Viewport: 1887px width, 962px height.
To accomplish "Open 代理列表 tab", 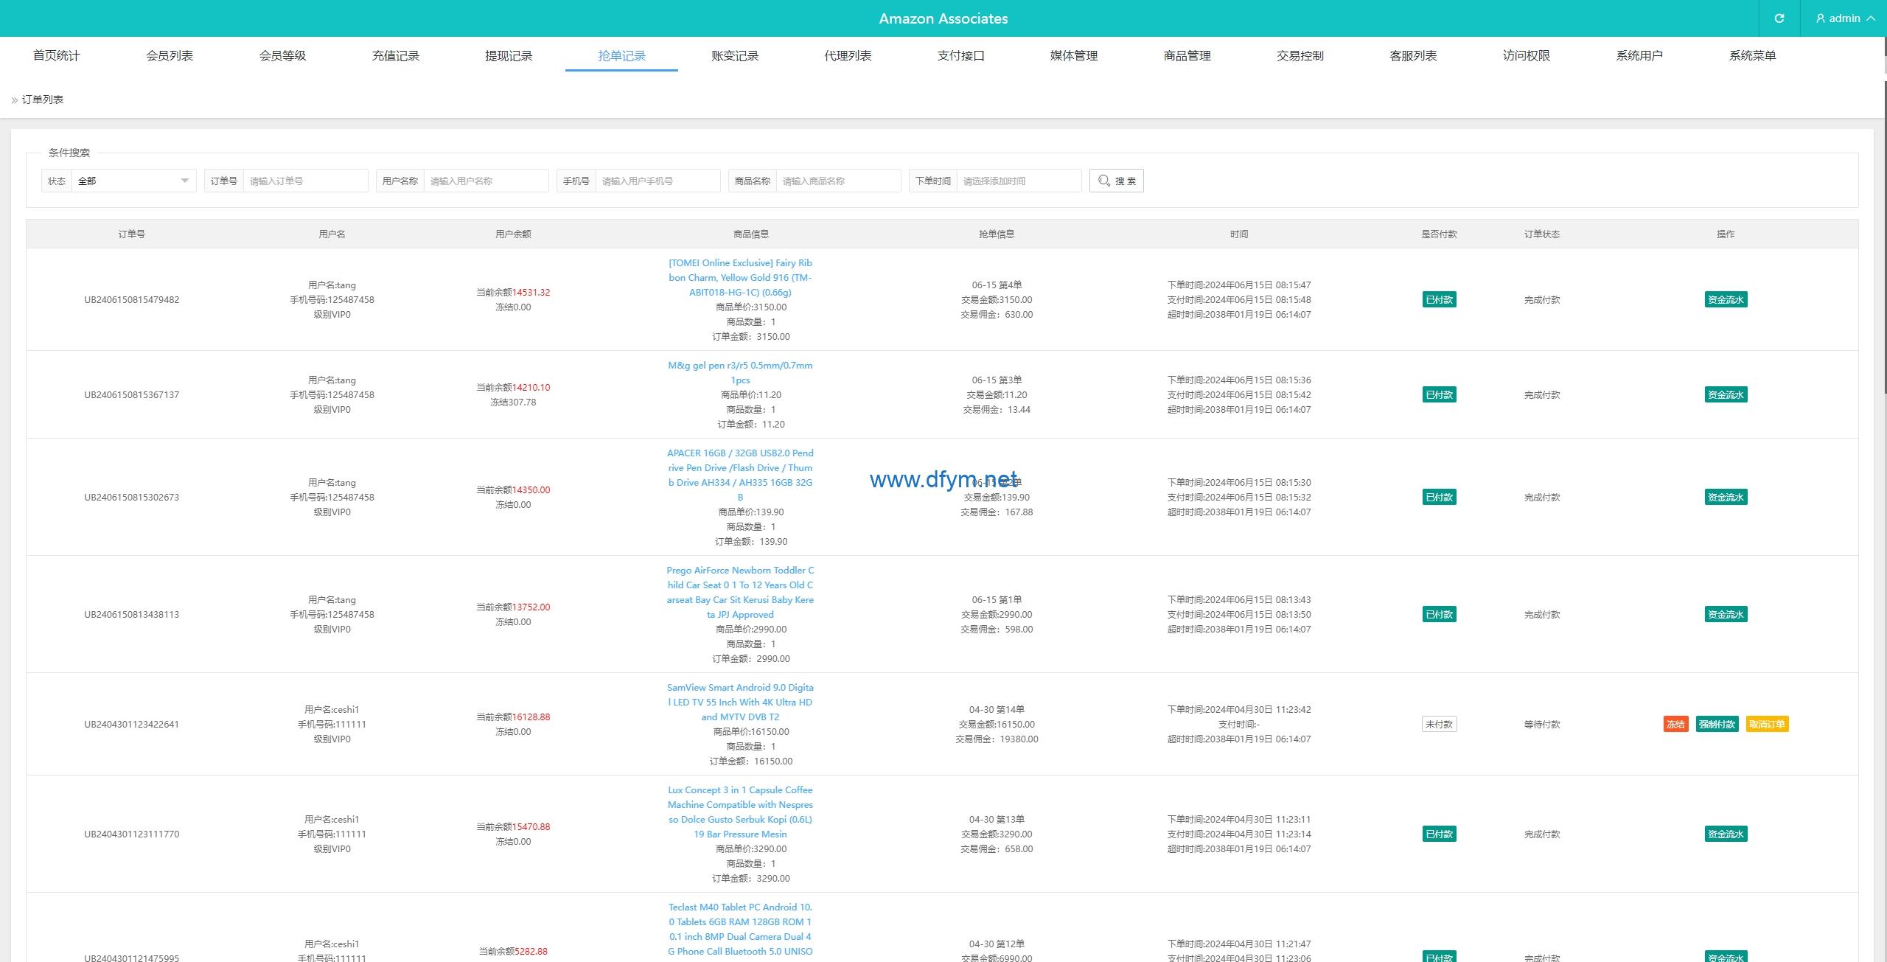I will [848, 55].
